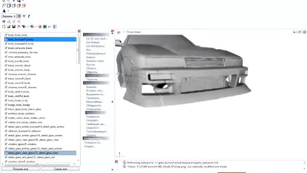Click the objects list horizontal scrollbar
Image resolution: width=307 pixels, height=173 pixels.
37,164
